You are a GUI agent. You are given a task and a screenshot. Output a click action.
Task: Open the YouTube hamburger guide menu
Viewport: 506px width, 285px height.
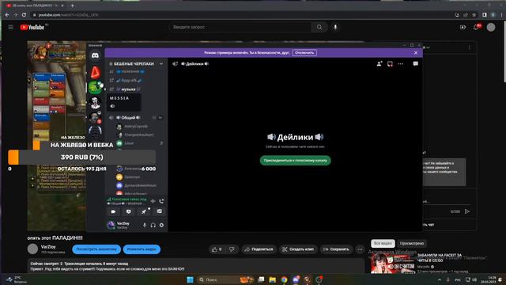coord(10,27)
